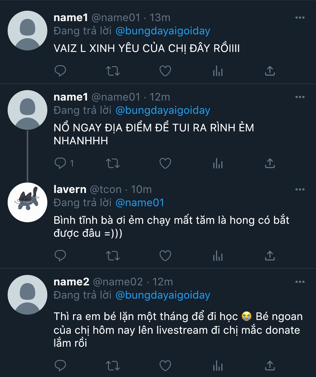Click the @name01 mention in lavern's reply
Screen dimensions: 316x377
140,203
